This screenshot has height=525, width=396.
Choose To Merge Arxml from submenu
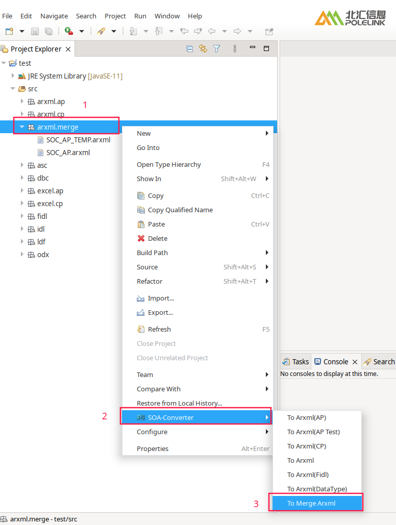(x=317, y=503)
